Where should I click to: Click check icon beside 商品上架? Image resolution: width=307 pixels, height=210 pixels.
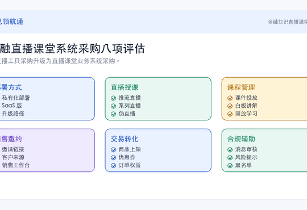(114, 150)
